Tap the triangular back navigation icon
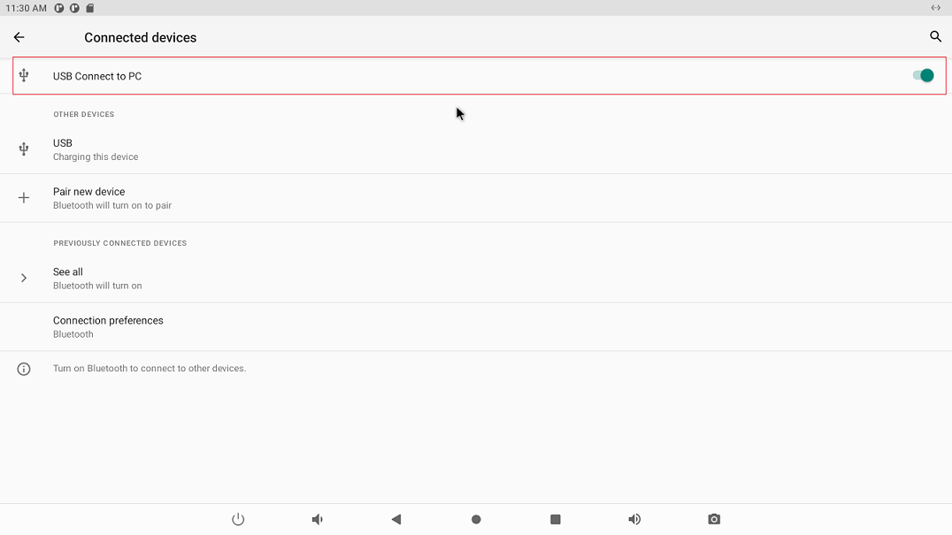This screenshot has width=952, height=535. 396,519
